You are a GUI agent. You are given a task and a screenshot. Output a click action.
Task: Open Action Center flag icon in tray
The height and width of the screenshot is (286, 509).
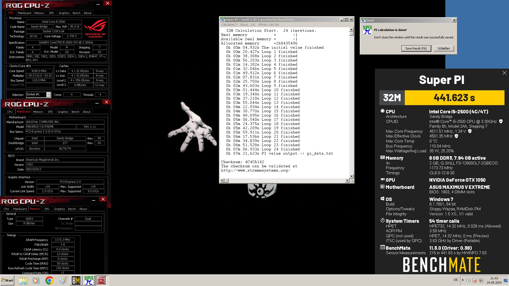tap(475, 280)
